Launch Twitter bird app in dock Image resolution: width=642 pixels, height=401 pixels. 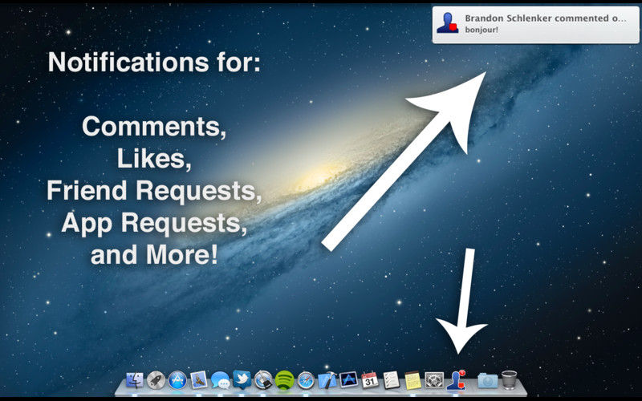click(x=242, y=379)
